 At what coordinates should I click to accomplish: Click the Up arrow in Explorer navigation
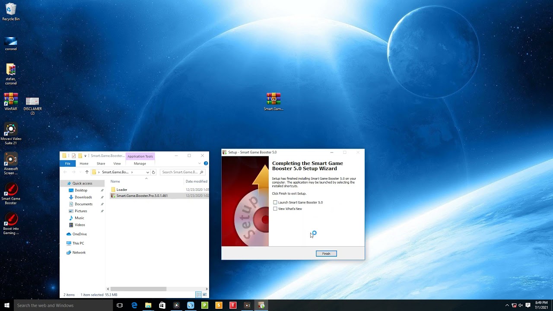87,172
